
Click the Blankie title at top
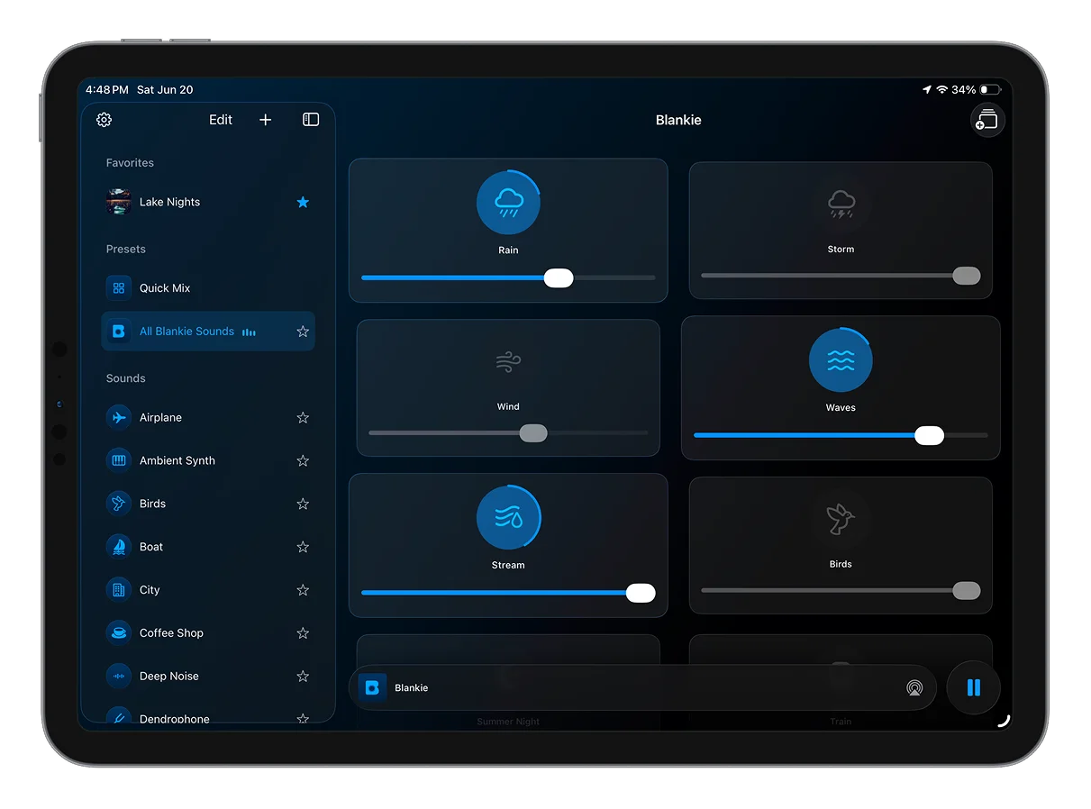(678, 120)
